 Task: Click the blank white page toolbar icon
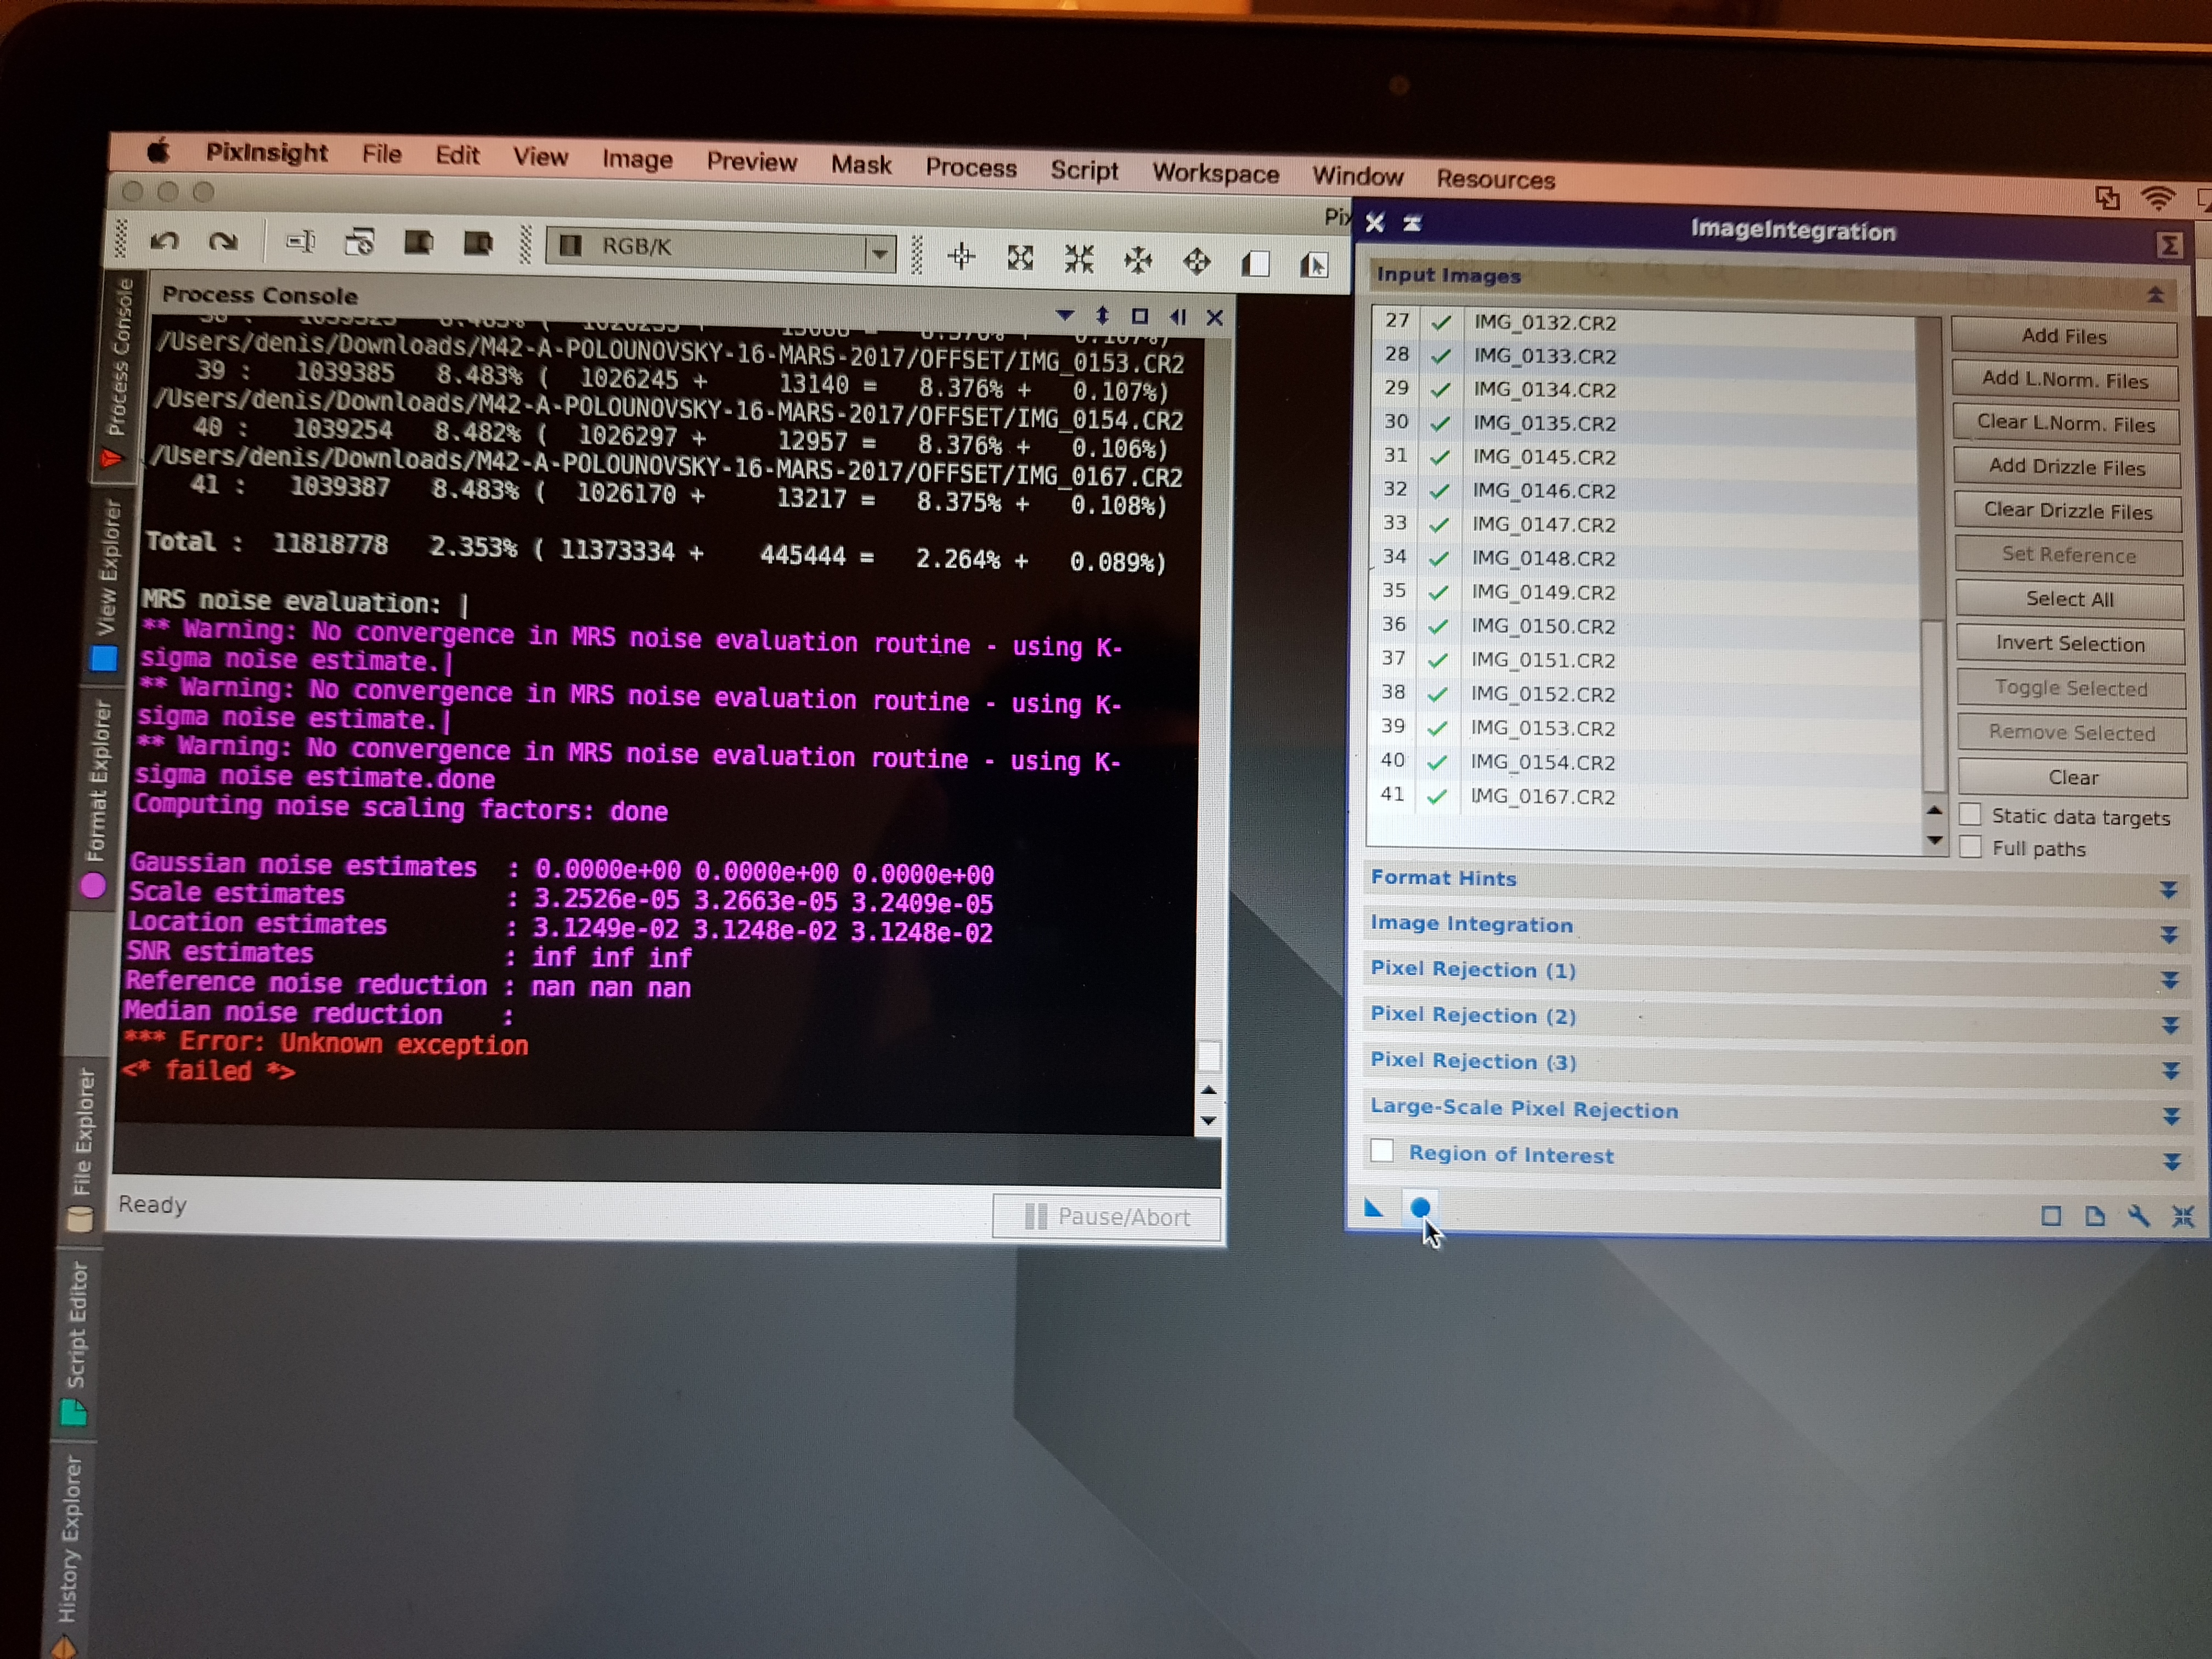point(1256,264)
